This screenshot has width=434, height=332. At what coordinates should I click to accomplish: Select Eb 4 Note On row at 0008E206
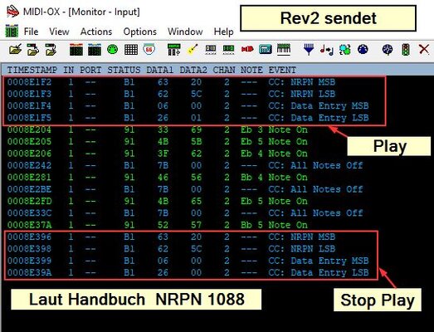click(x=158, y=154)
